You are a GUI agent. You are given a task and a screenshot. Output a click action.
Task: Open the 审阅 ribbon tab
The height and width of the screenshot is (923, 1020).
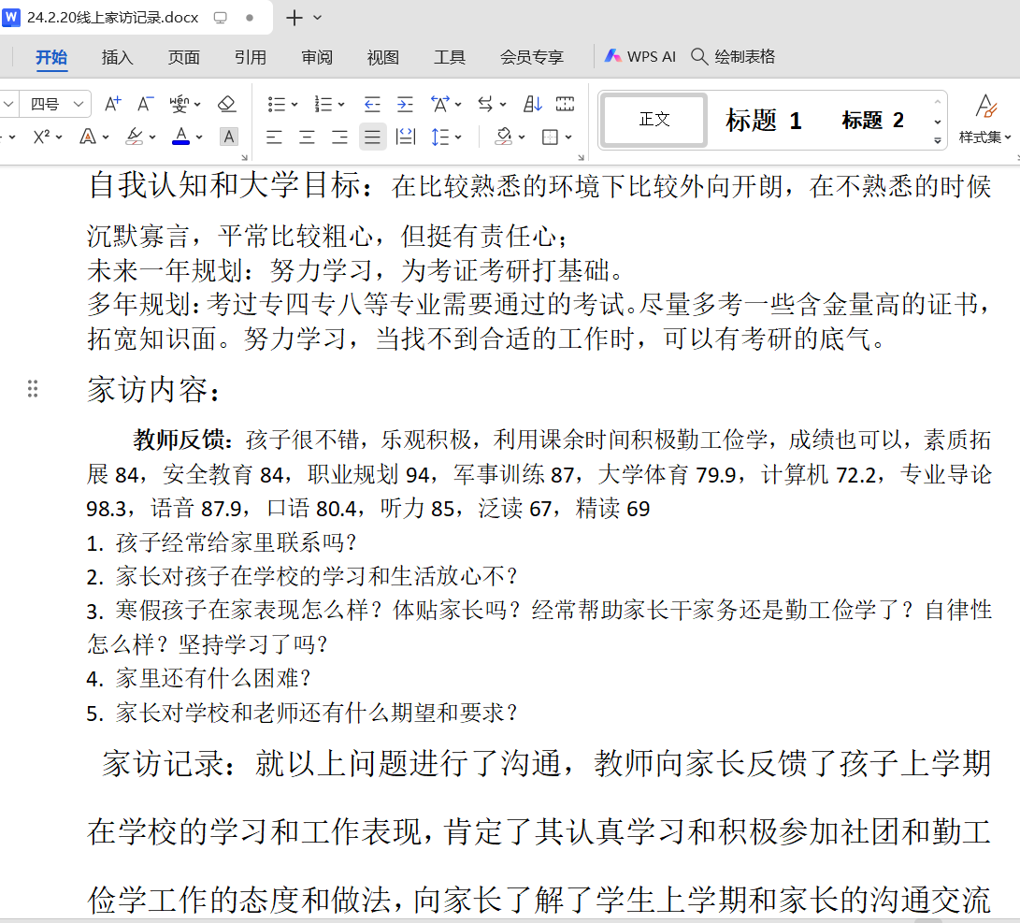[317, 57]
